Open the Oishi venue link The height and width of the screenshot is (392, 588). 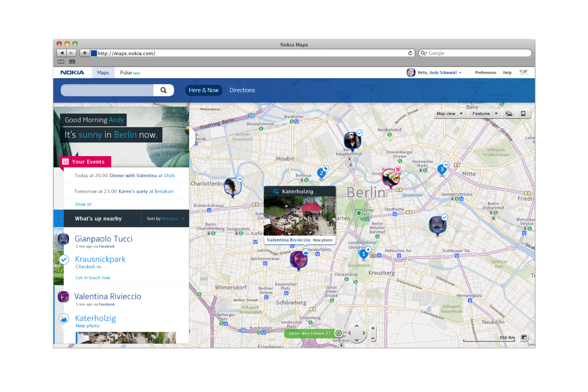click(169, 175)
